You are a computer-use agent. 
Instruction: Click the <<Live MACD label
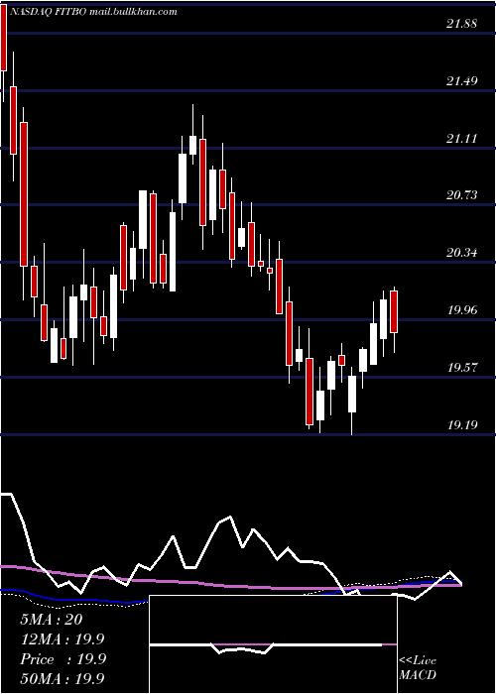pos(418,668)
